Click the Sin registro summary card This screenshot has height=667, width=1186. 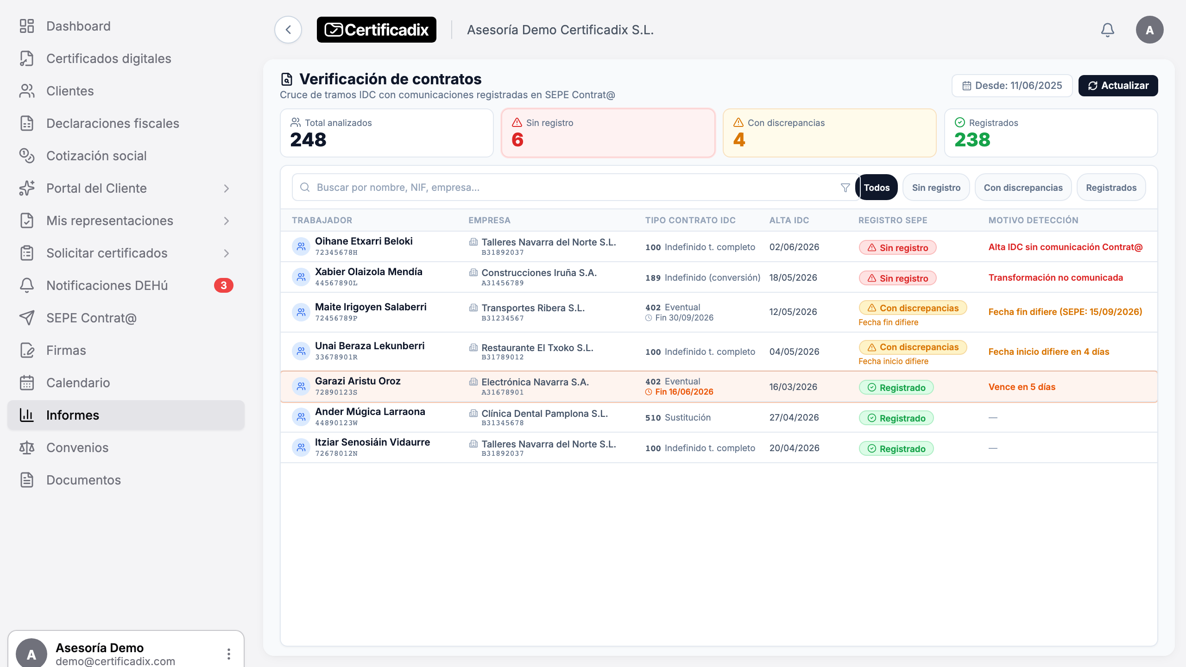tap(608, 133)
